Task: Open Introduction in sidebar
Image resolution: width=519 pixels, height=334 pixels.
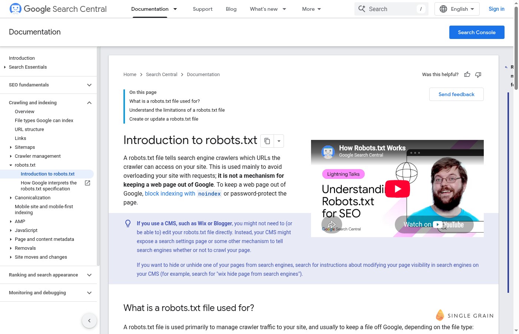Action: tap(22, 58)
